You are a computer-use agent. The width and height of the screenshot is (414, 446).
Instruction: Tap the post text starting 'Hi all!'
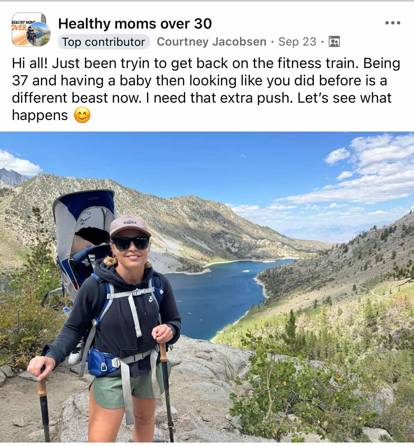(x=206, y=89)
